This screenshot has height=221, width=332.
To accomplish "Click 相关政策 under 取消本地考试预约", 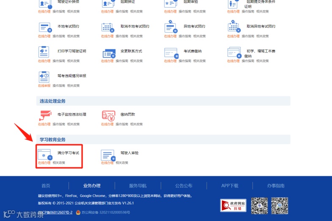I will 136,36.
